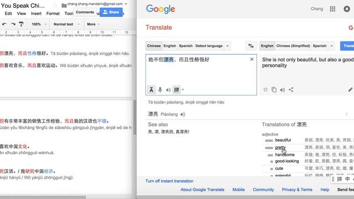Open more target languages dropdown

331,46
